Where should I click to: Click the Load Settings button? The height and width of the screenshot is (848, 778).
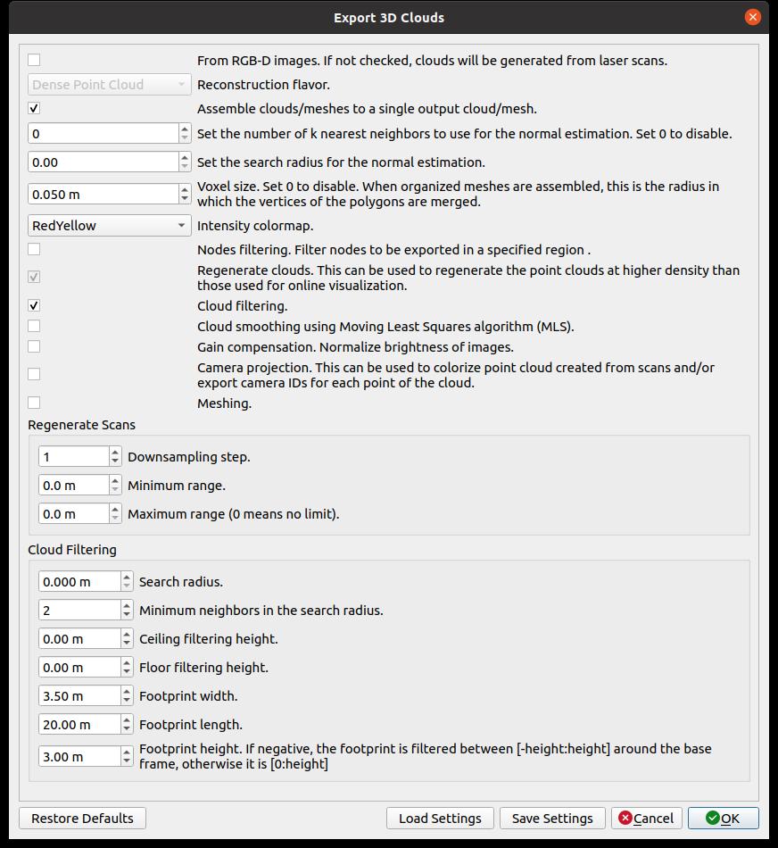tap(440, 819)
